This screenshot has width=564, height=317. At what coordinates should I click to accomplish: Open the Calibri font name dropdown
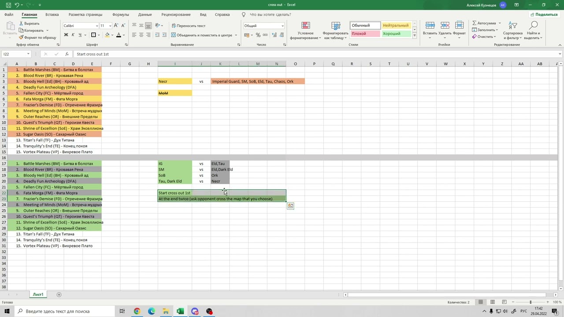97,26
